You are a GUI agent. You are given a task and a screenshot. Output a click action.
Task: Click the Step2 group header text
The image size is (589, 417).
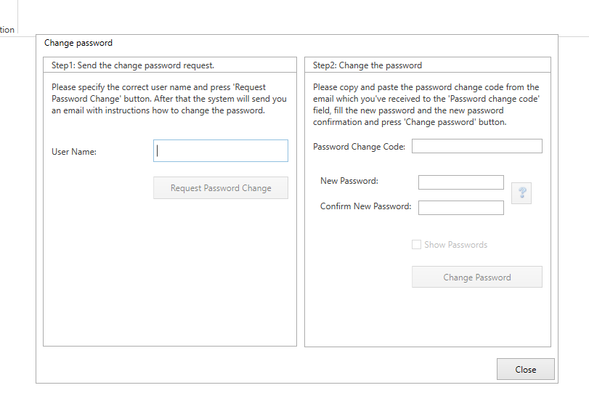(x=367, y=65)
